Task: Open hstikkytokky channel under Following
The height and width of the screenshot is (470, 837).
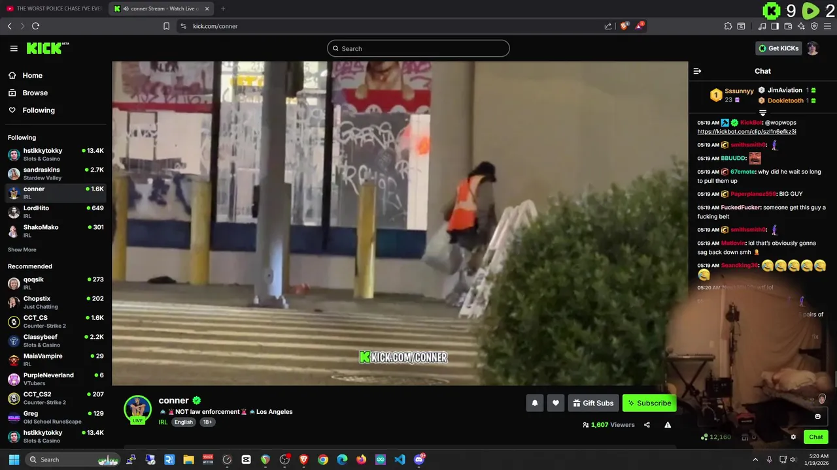Action: (56, 155)
